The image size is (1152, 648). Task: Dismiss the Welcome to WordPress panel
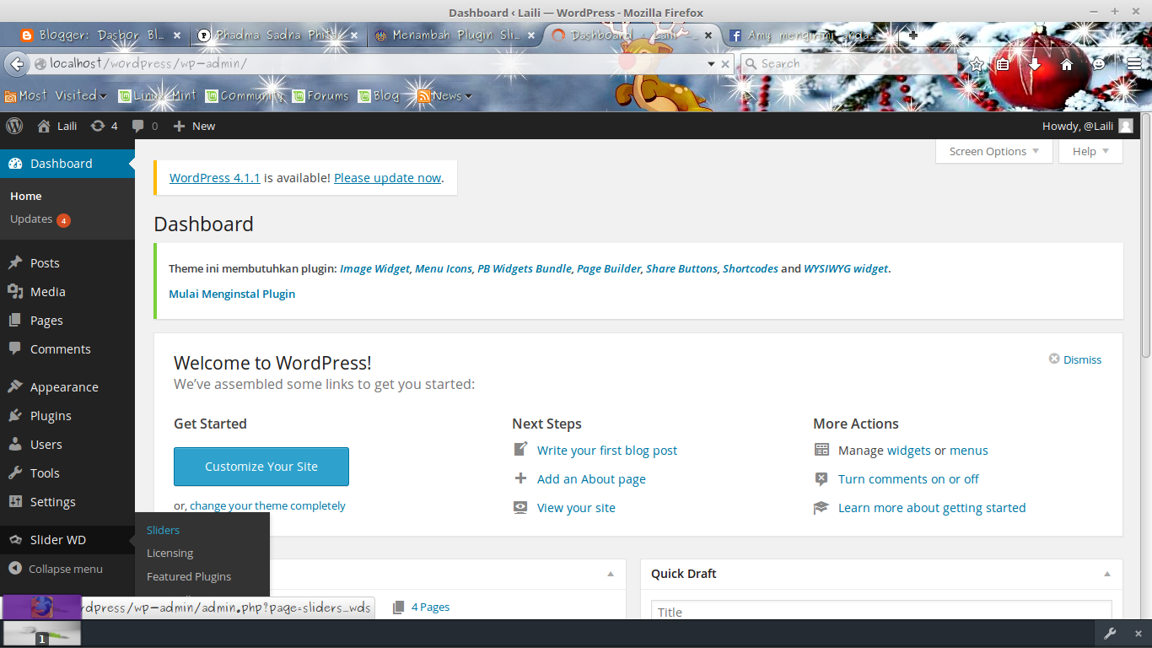tap(1075, 359)
